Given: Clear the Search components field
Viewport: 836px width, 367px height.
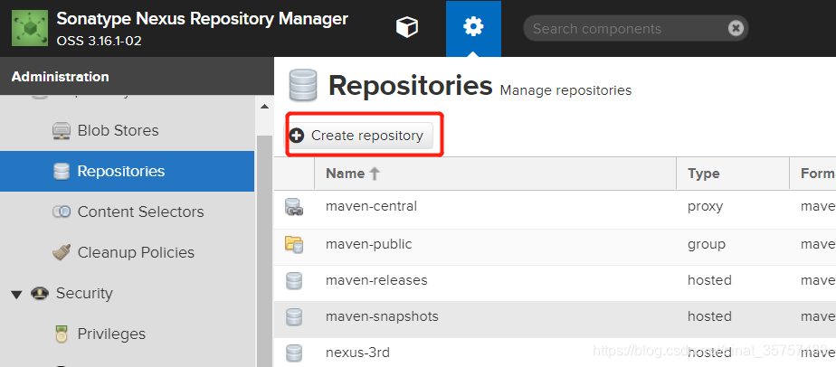Looking at the screenshot, I should point(736,28).
